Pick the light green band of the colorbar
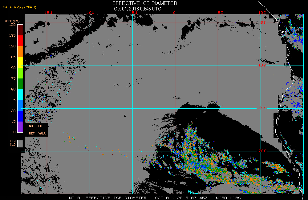This screenshot has height=200, width=308. 20,73
